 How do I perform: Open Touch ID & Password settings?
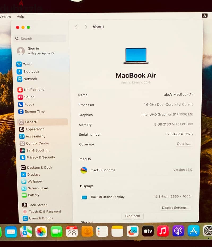[42, 211]
